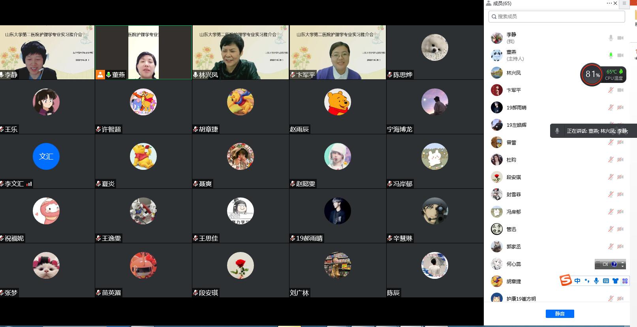Click the 81% CPU monitor widget
Image resolution: width=637 pixels, height=327 pixels.
tap(592, 74)
